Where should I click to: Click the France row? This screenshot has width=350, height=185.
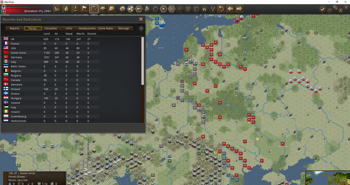point(51,44)
